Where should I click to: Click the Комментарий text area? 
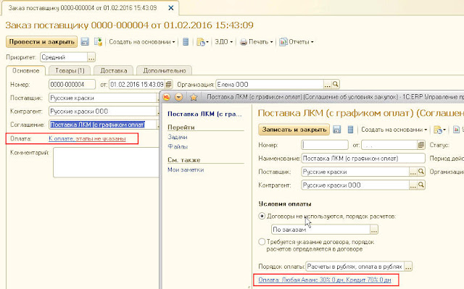pyautogui.click(x=107, y=162)
